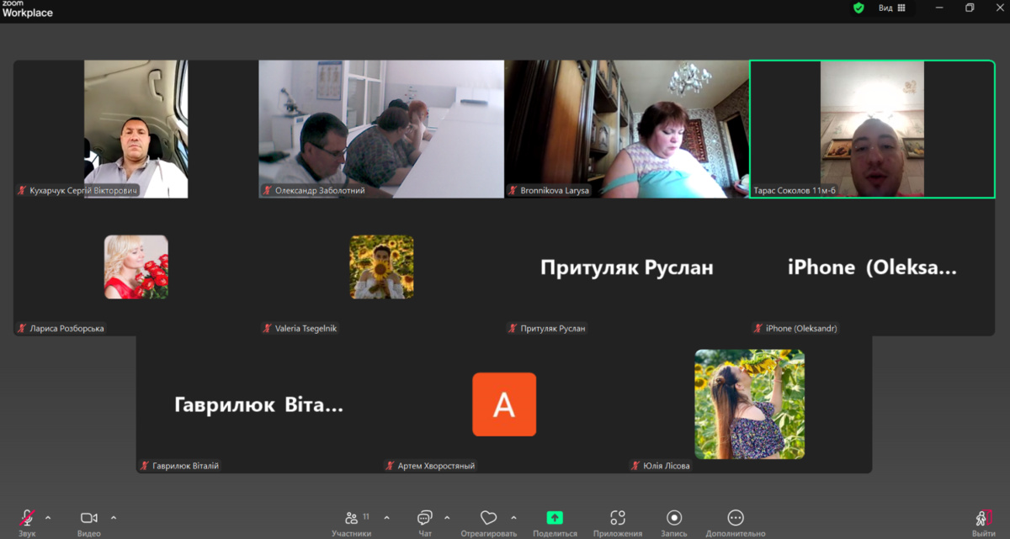Open Дополнительно more options
The width and height of the screenshot is (1010, 539).
pos(736,522)
